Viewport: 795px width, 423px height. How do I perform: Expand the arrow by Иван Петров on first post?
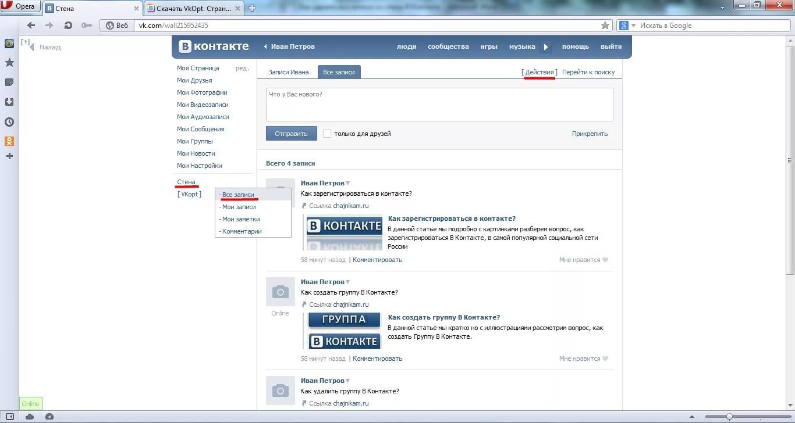point(348,184)
